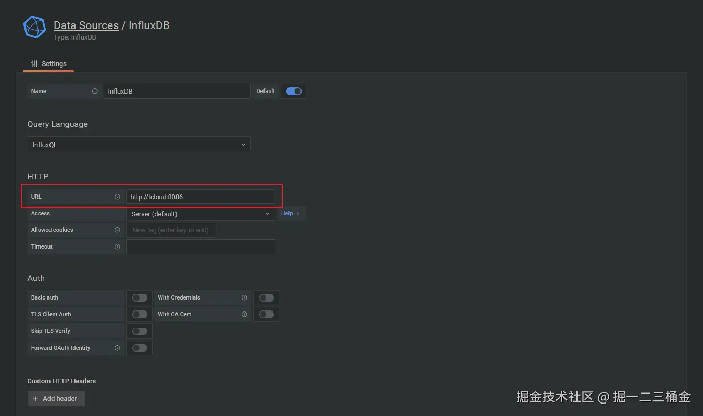The image size is (703, 416).
Task: Click the Timeout info icon
Action: point(117,246)
